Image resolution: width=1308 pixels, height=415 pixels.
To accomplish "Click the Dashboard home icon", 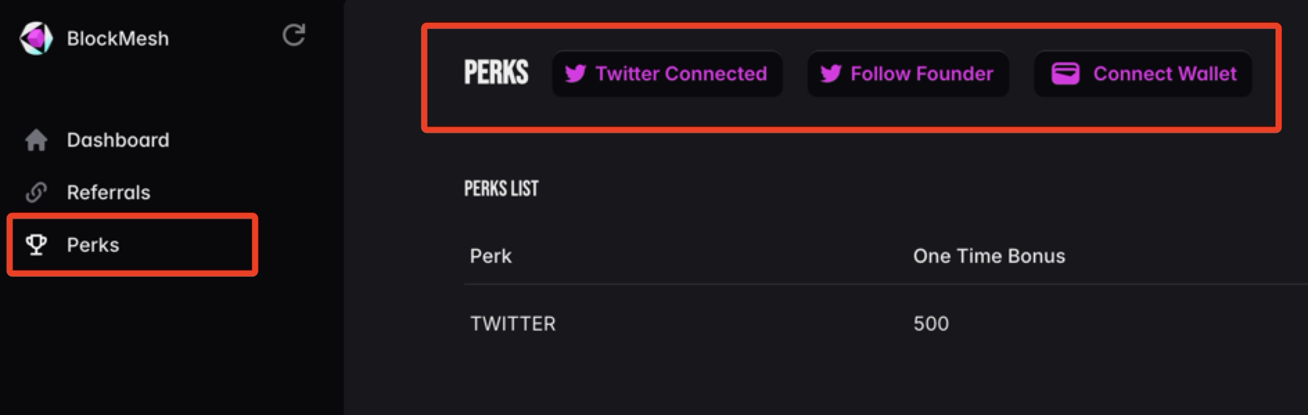I will (x=36, y=140).
